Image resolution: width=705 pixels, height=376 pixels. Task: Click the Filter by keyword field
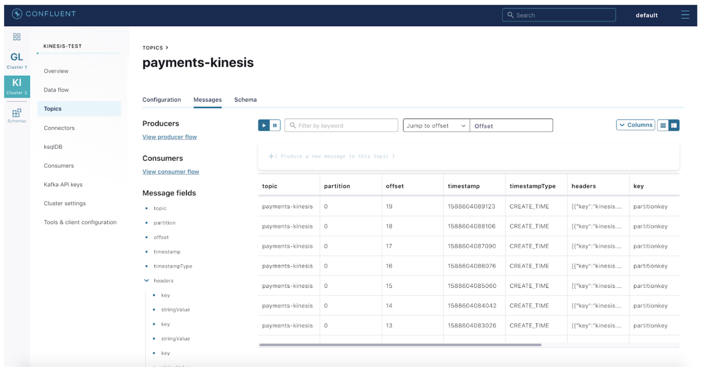tap(341, 125)
